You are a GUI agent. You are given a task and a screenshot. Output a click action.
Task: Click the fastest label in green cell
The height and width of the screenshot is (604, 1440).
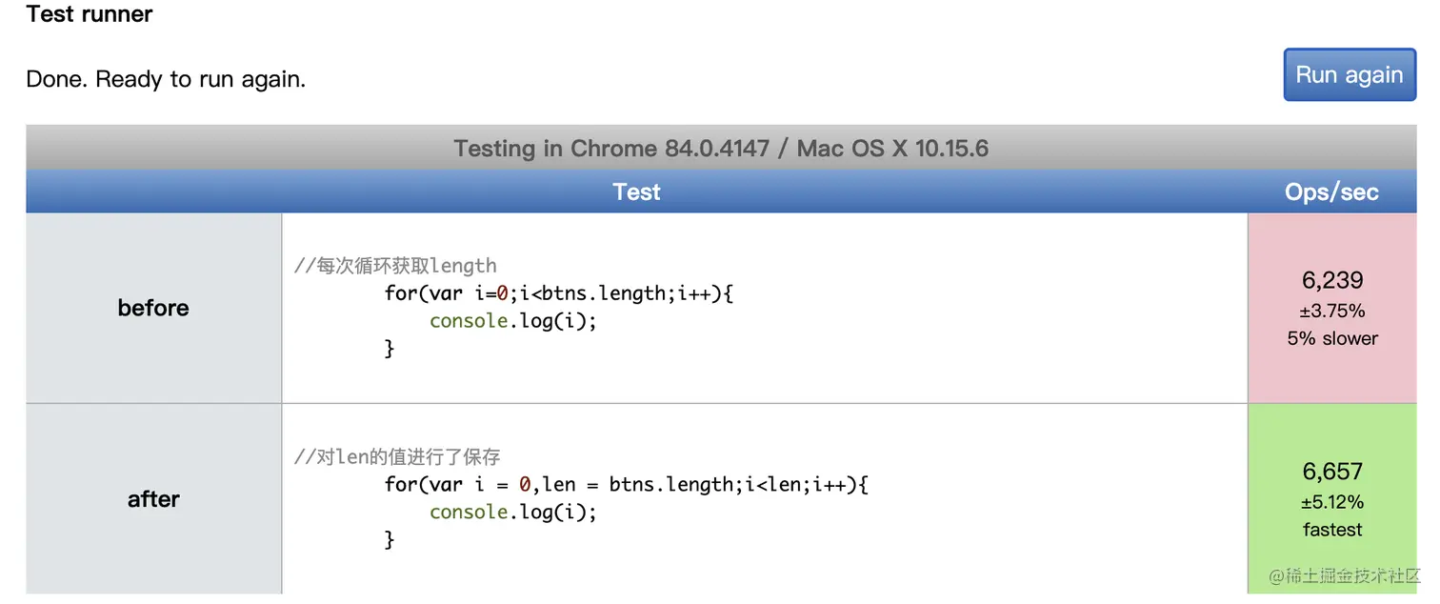[1332, 530]
